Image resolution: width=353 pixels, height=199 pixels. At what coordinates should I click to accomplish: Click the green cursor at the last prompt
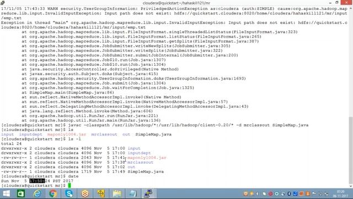coord(69,186)
